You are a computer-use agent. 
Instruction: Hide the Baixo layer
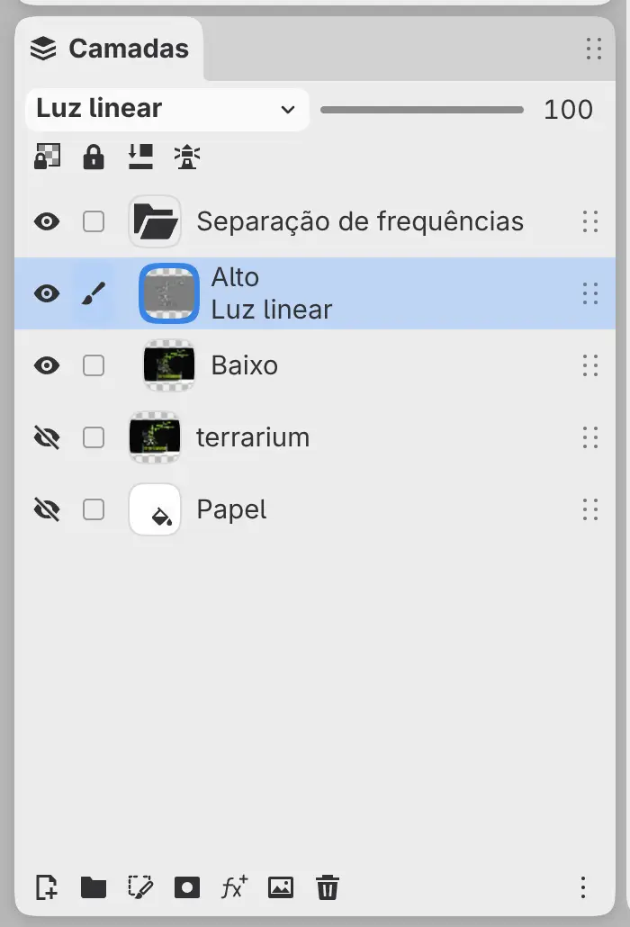pyautogui.click(x=47, y=365)
